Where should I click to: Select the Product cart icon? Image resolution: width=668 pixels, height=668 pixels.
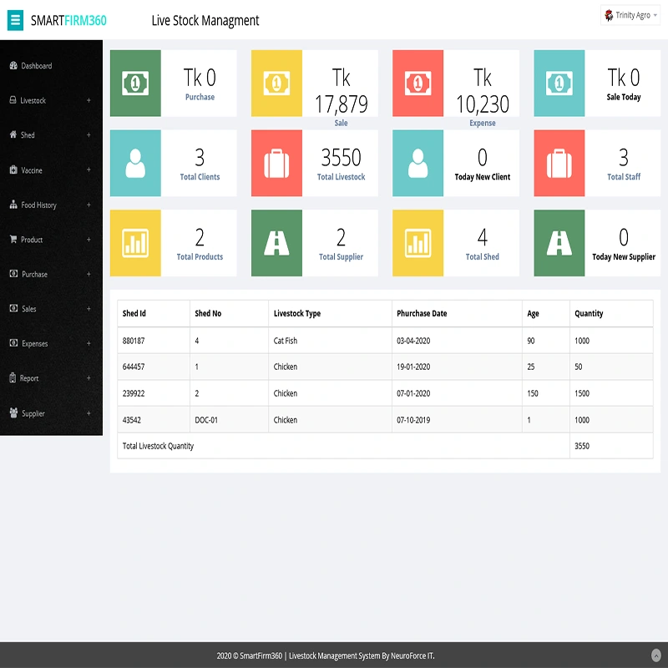(12, 240)
